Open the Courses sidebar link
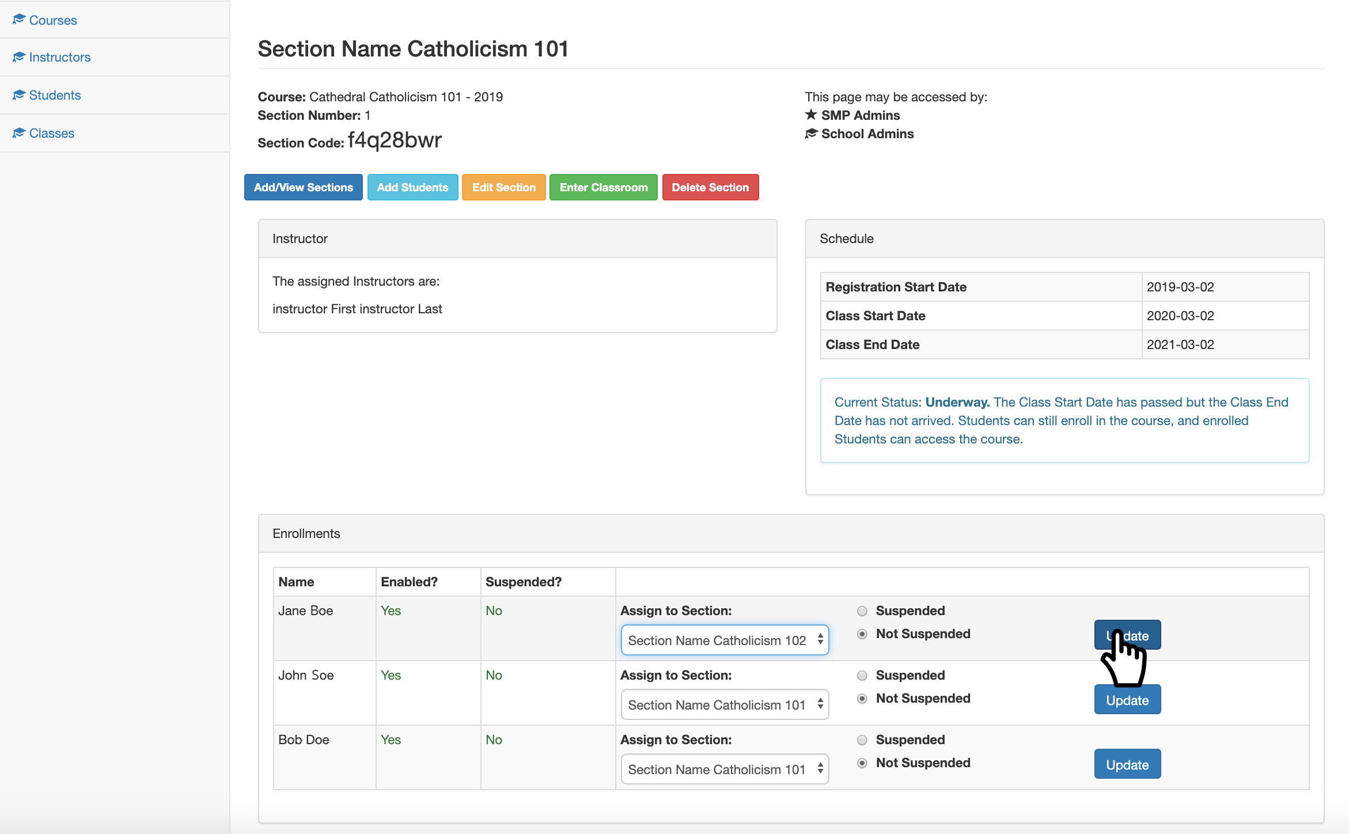The image size is (1349, 834). (53, 20)
